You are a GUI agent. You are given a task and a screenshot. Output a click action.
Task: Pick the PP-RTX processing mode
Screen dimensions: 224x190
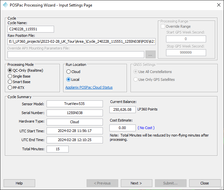point(10,87)
